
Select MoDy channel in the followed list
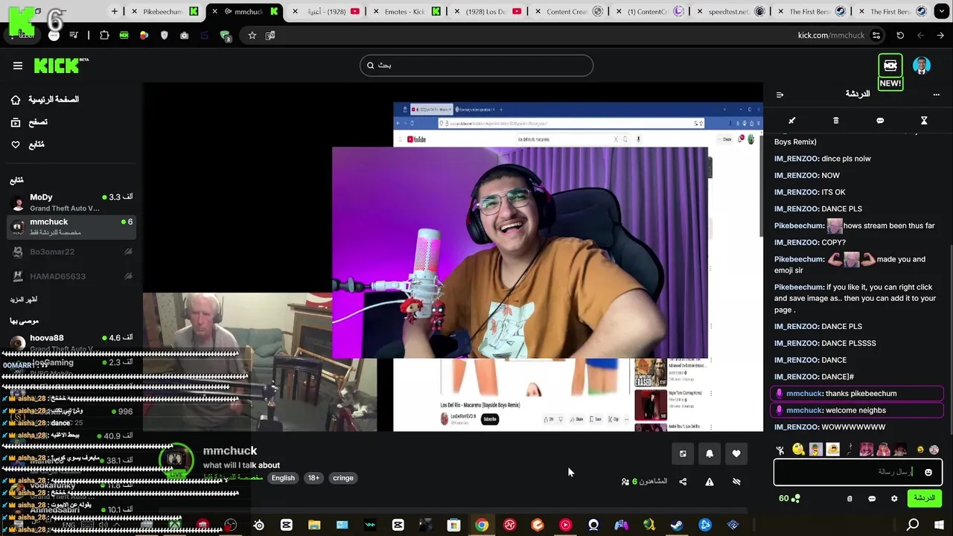(71, 202)
